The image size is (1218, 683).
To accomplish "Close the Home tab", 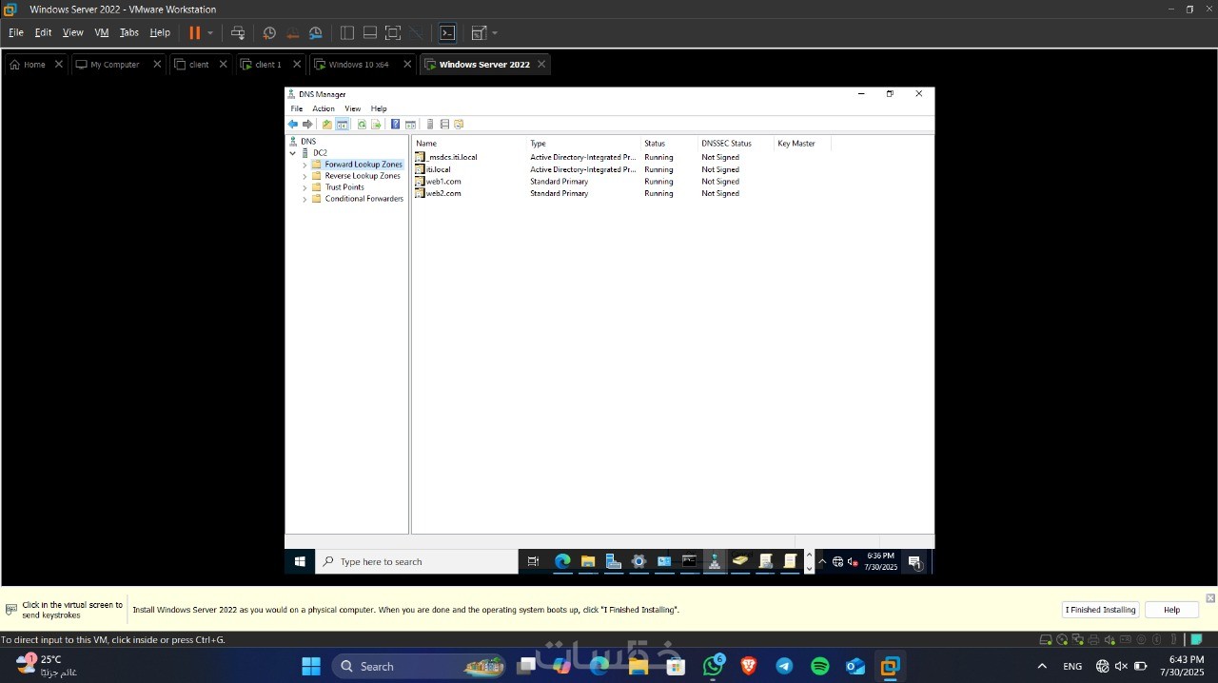I will [59, 65].
